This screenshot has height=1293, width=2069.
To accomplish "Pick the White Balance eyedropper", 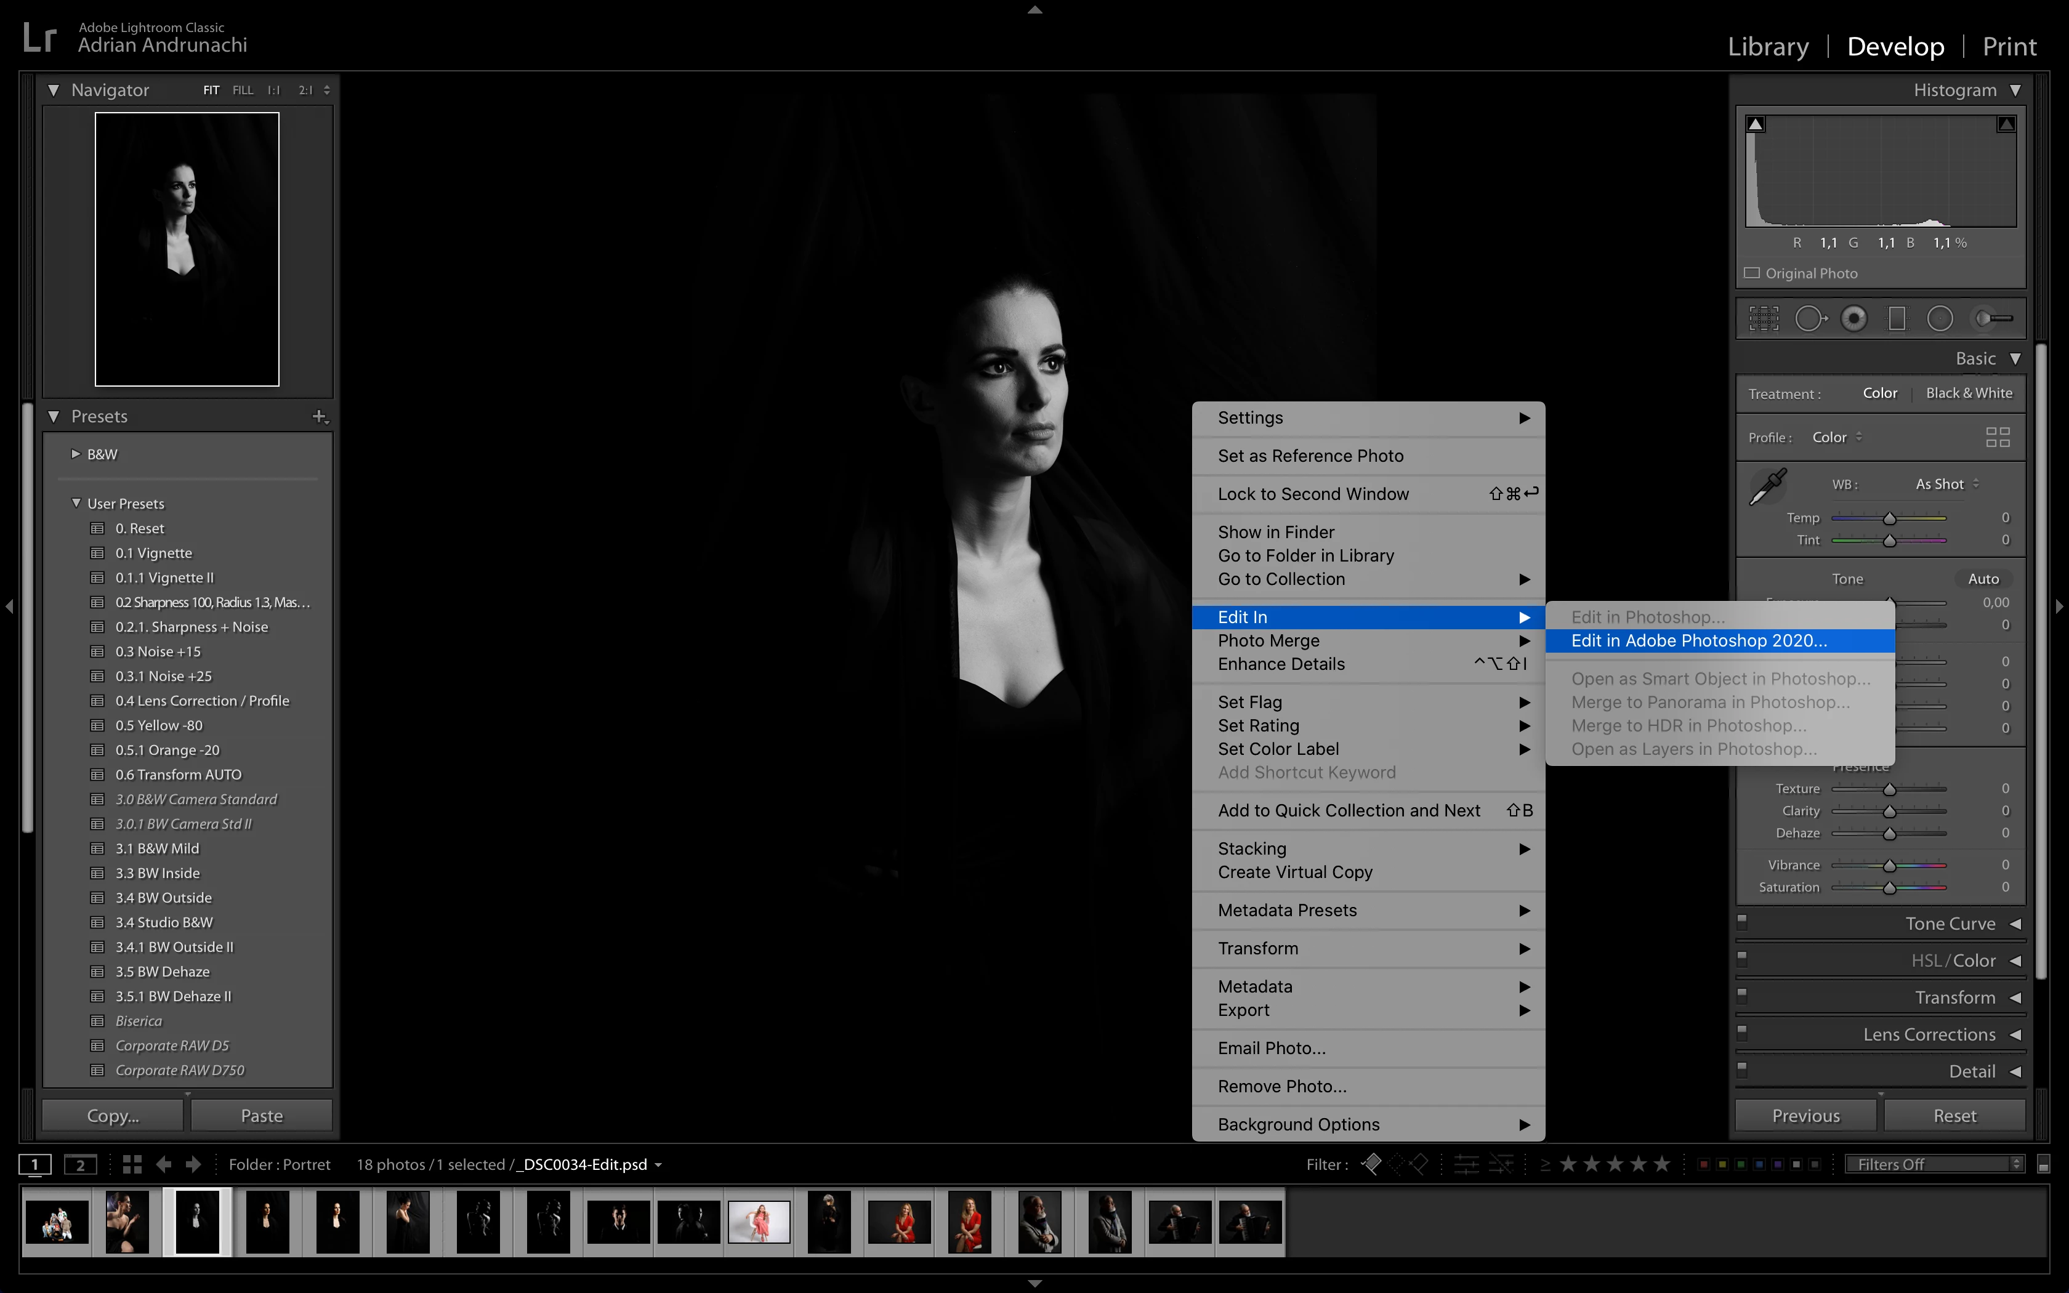I will pyautogui.click(x=1768, y=486).
